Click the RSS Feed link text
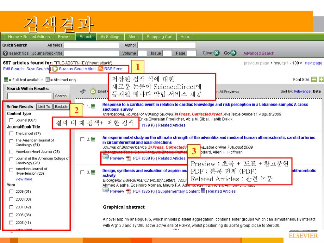324x243 pixels. coord(113,69)
